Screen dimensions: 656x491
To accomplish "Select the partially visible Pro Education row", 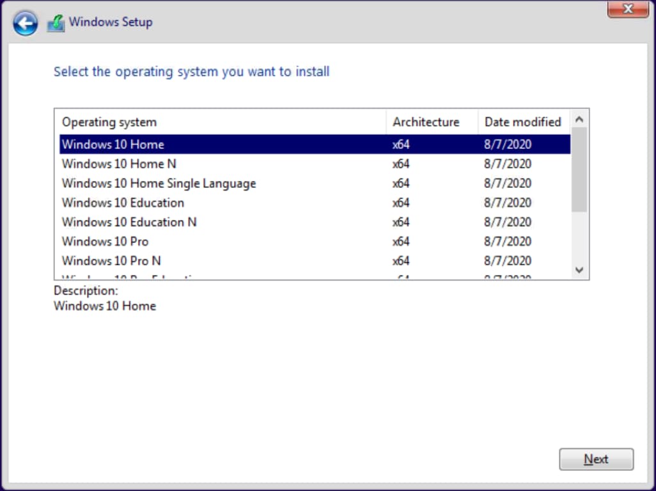I will pos(128,277).
